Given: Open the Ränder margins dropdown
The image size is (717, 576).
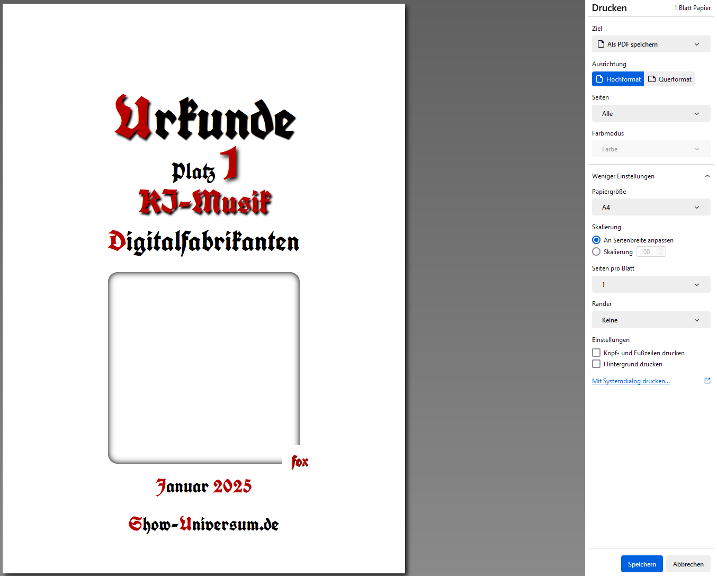Looking at the screenshot, I should (x=651, y=320).
